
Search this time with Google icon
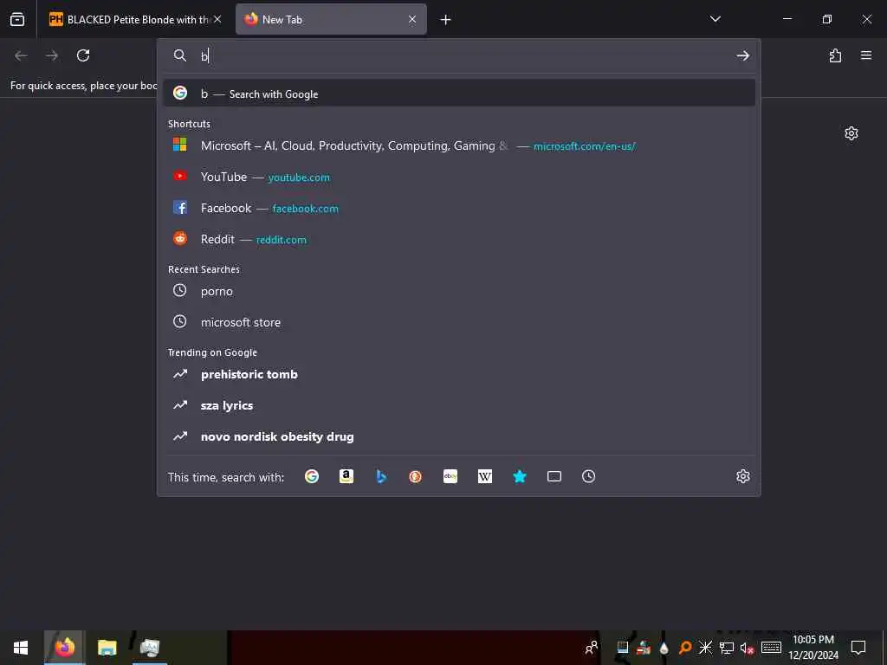(312, 477)
